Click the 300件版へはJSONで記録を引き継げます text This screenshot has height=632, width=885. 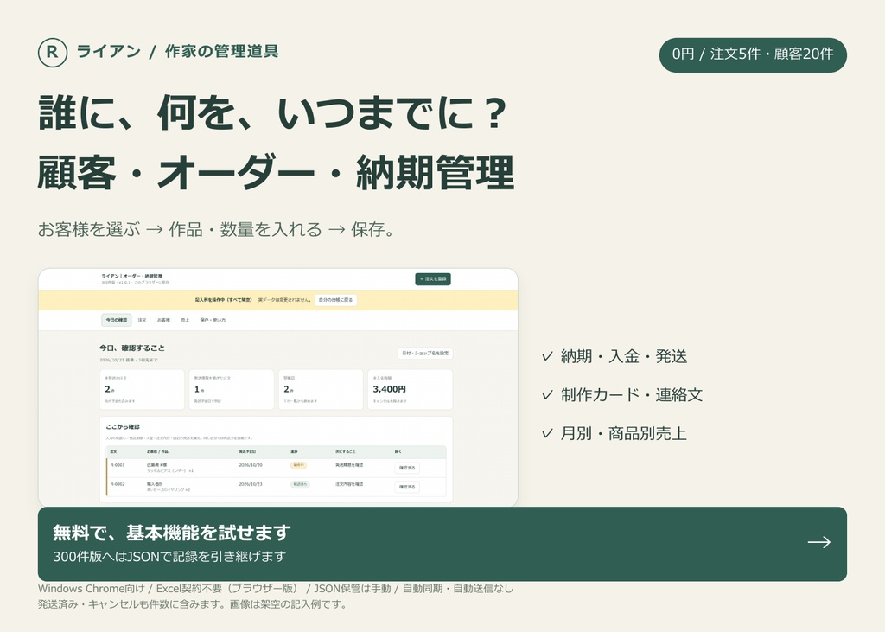[x=169, y=556]
